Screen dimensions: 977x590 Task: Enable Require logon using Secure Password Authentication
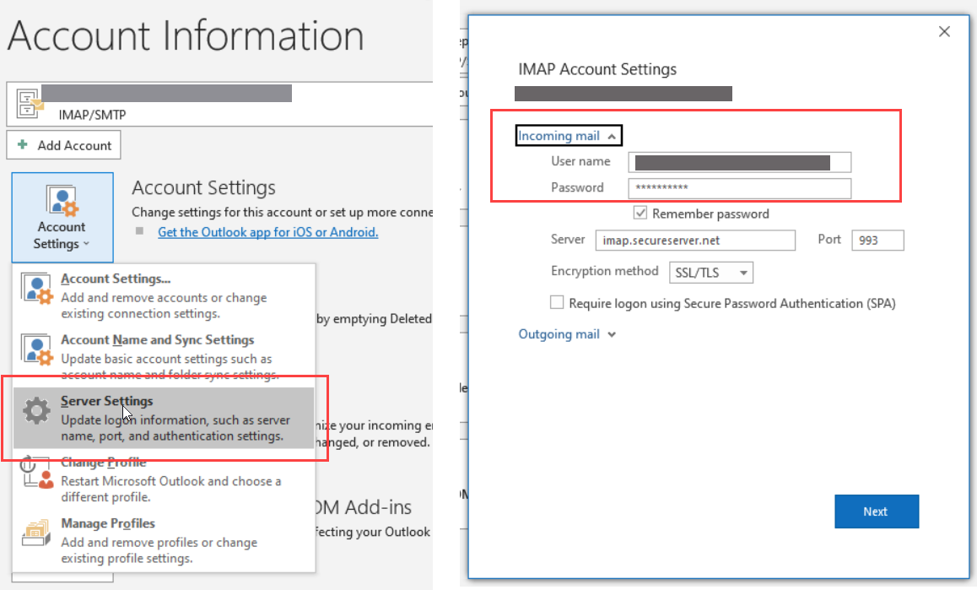pyautogui.click(x=557, y=302)
